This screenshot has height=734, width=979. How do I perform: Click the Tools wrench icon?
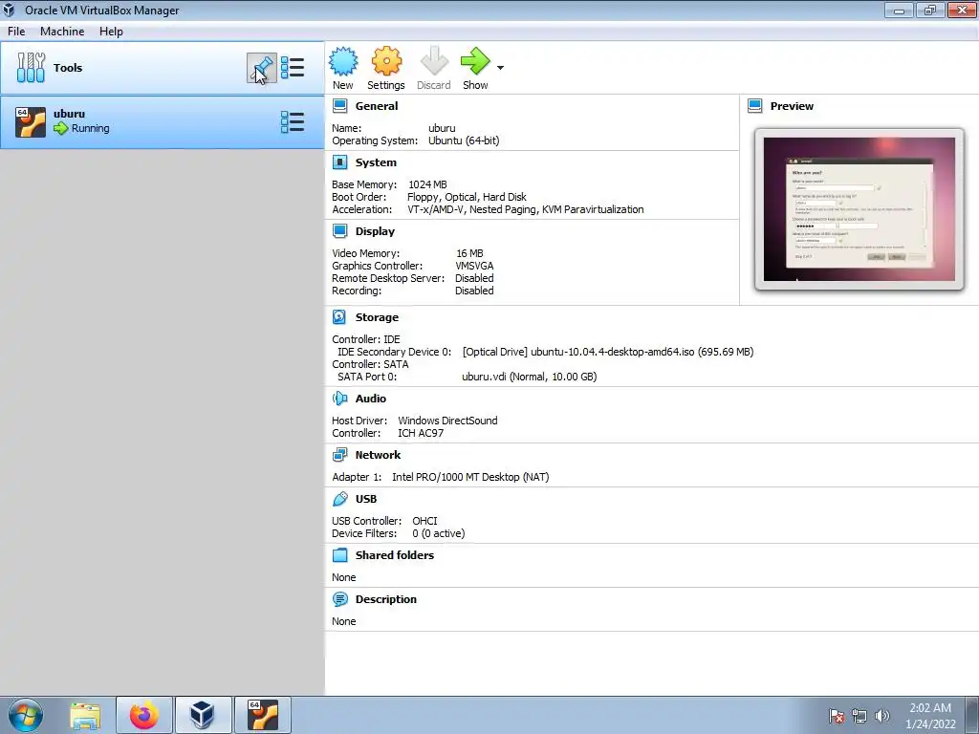[x=31, y=68]
